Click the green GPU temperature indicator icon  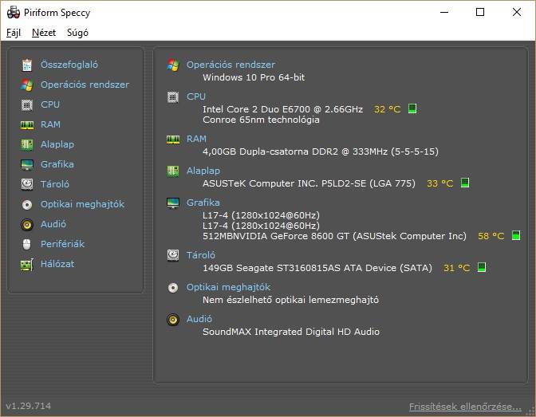point(516,235)
